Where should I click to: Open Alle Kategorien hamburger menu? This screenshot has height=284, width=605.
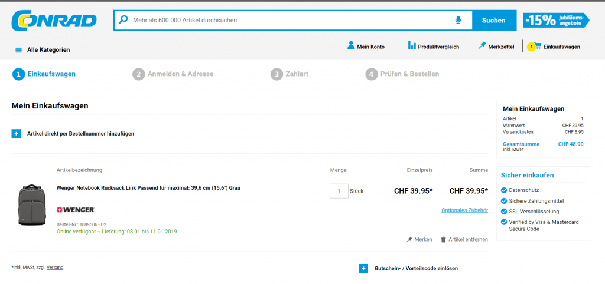tap(18, 50)
